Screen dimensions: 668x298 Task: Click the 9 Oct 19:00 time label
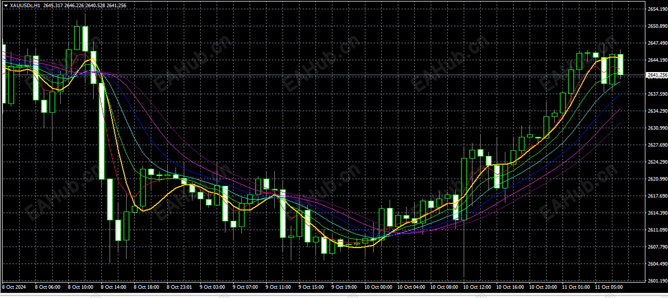[x=344, y=287]
